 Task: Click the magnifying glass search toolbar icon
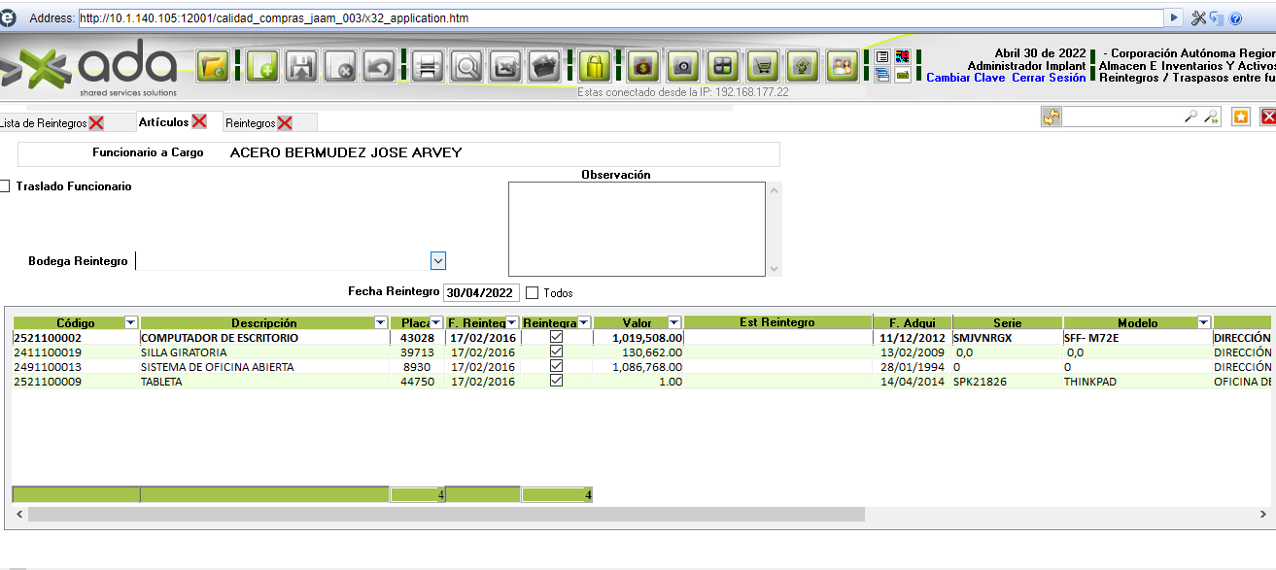467,67
